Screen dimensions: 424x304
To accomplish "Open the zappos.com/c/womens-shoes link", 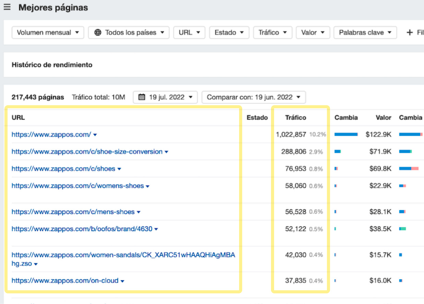I will pyautogui.click(x=78, y=186).
